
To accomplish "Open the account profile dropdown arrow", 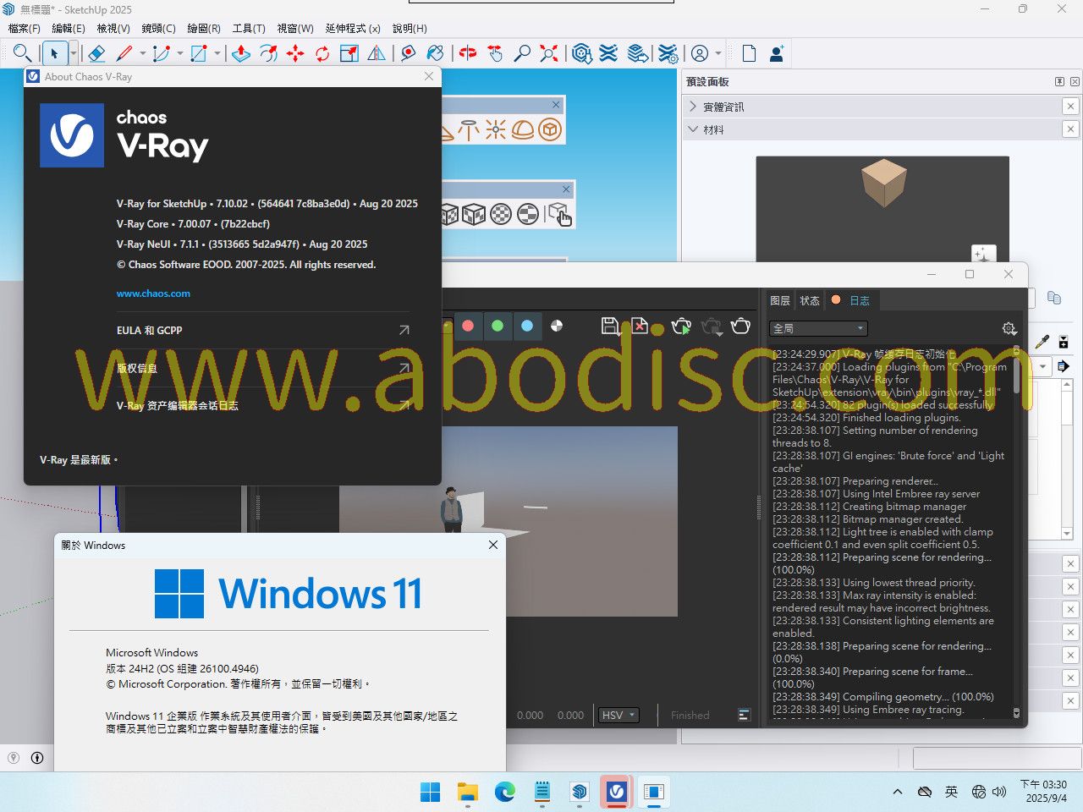I will coord(718,53).
